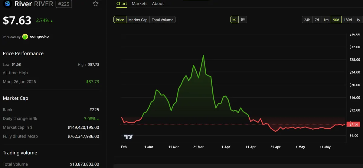Click the $28.00 y-axis label
This screenshot has height=168, width=363.
[x=355, y=60]
